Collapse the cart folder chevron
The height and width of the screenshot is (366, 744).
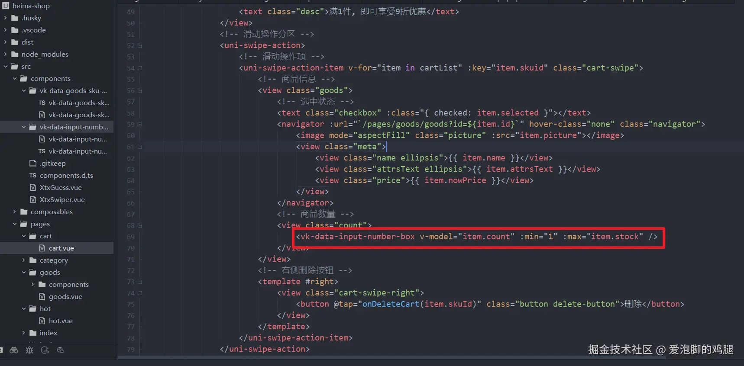(23, 236)
